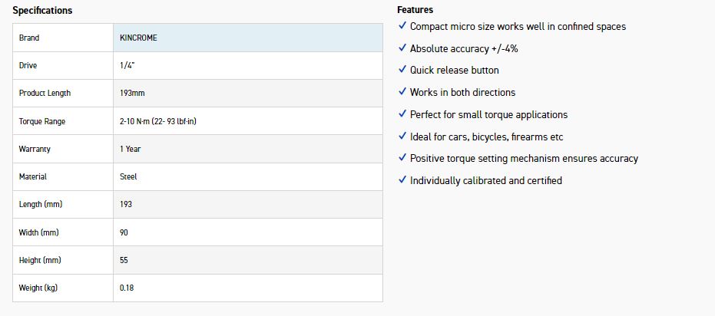Click the checkmark next to Works in both directions
The image size is (715, 316).
(402, 92)
